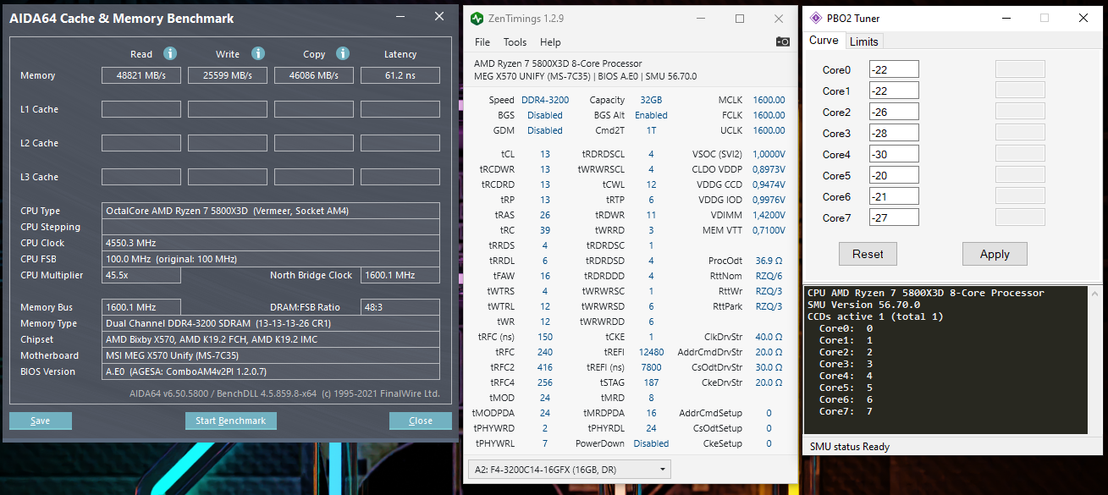Click the VSOC (SVI2) value 1,0000V
This screenshot has width=1108, height=495.
point(769,154)
